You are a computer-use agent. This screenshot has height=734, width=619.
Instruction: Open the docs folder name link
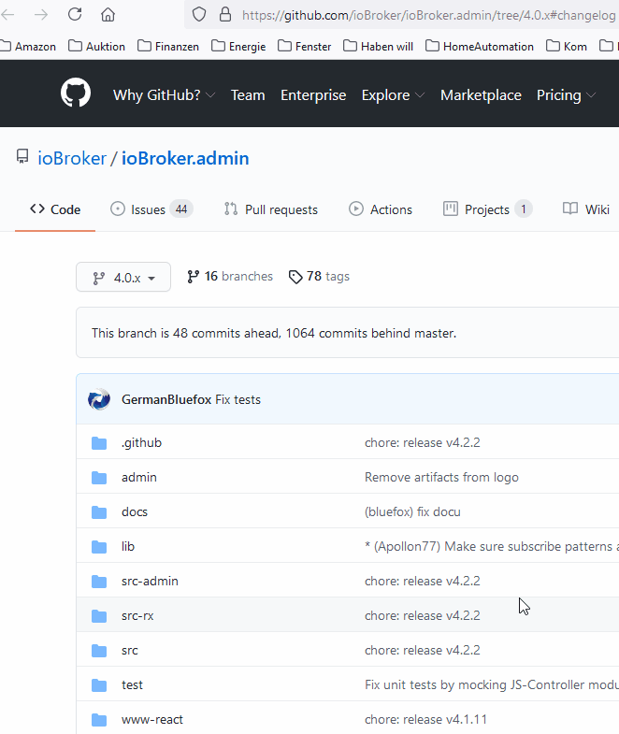135,512
